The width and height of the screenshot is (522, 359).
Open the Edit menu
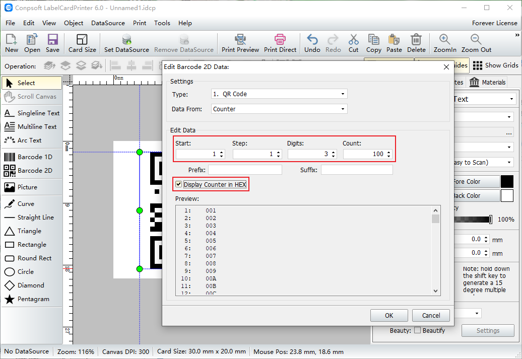[29, 23]
